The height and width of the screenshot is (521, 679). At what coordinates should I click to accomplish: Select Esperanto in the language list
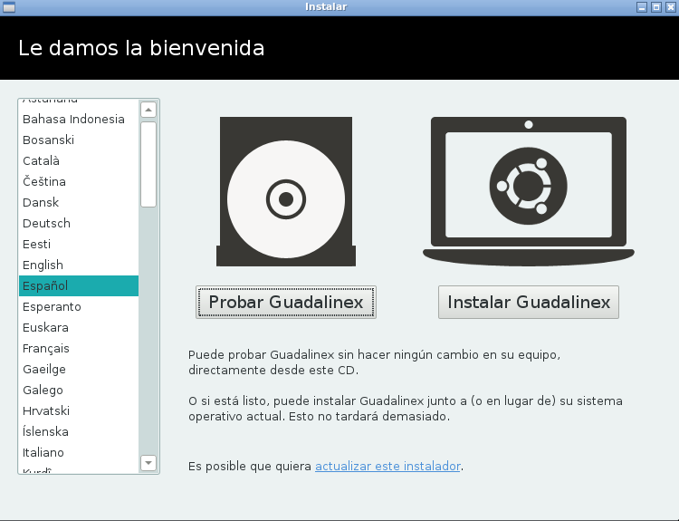(79, 306)
